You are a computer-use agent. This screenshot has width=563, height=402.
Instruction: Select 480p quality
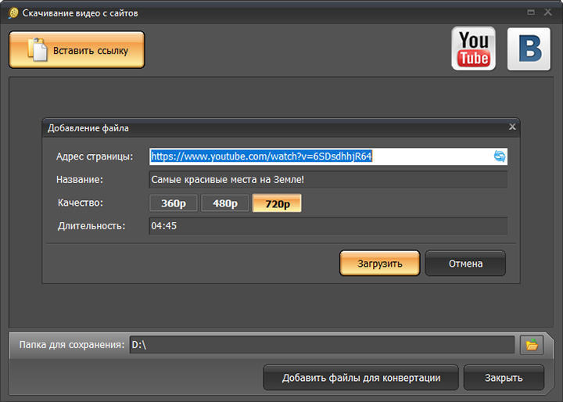[225, 203]
